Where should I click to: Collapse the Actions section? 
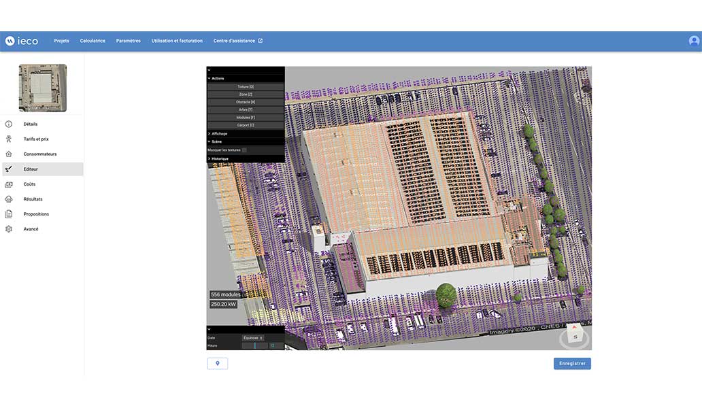pyautogui.click(x=210, y=78)
